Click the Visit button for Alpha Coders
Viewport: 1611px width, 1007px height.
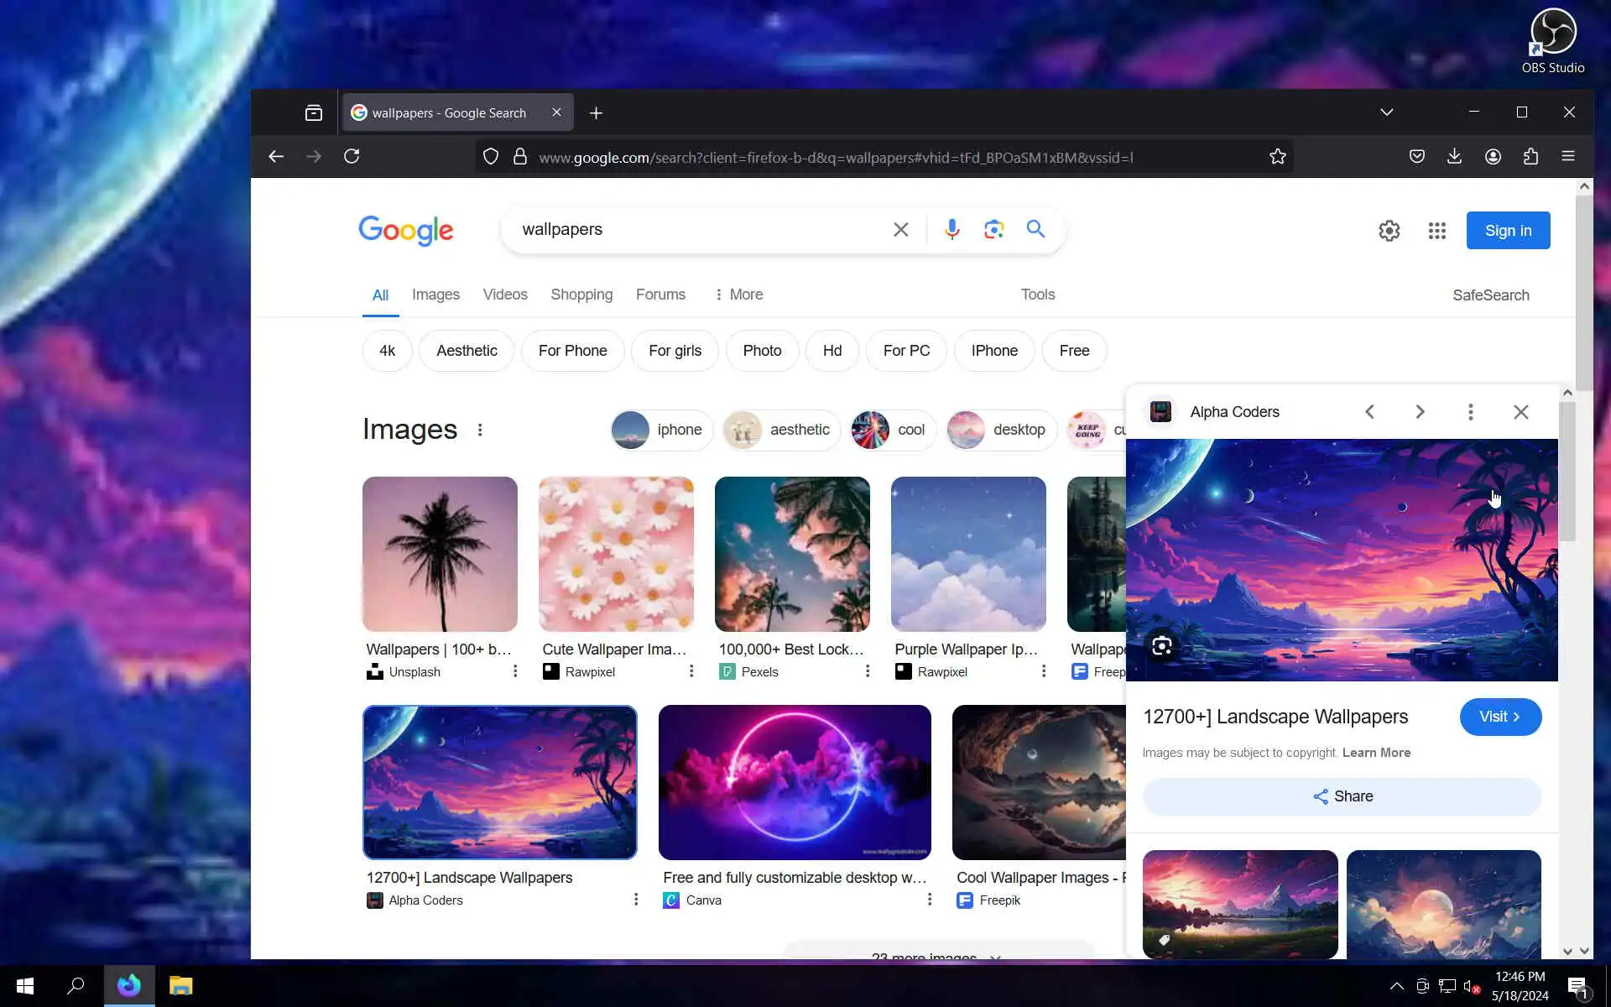click(x=1499, y=717)
